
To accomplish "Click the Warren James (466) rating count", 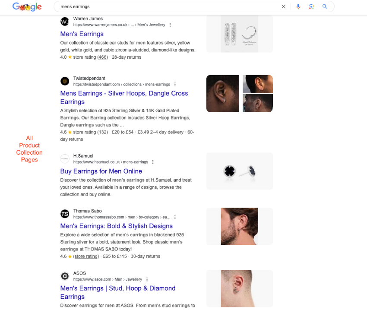I will coord(102,57).
